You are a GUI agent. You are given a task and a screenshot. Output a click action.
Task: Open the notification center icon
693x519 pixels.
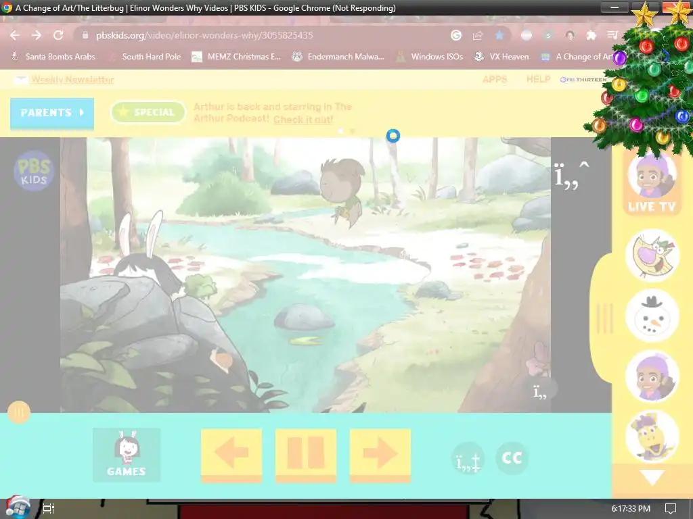[x=671, y=509]
